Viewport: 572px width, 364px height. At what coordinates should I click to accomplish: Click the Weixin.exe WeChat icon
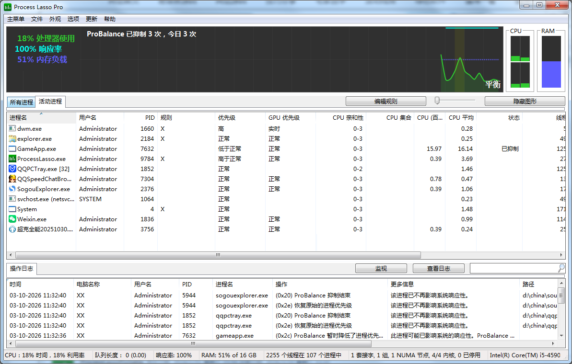tap(12, 219)
